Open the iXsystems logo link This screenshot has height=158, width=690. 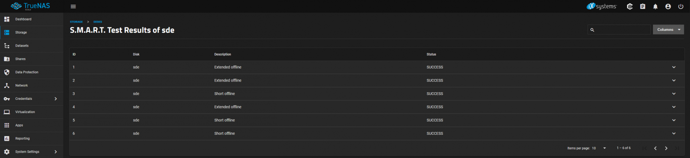(602, 6)
